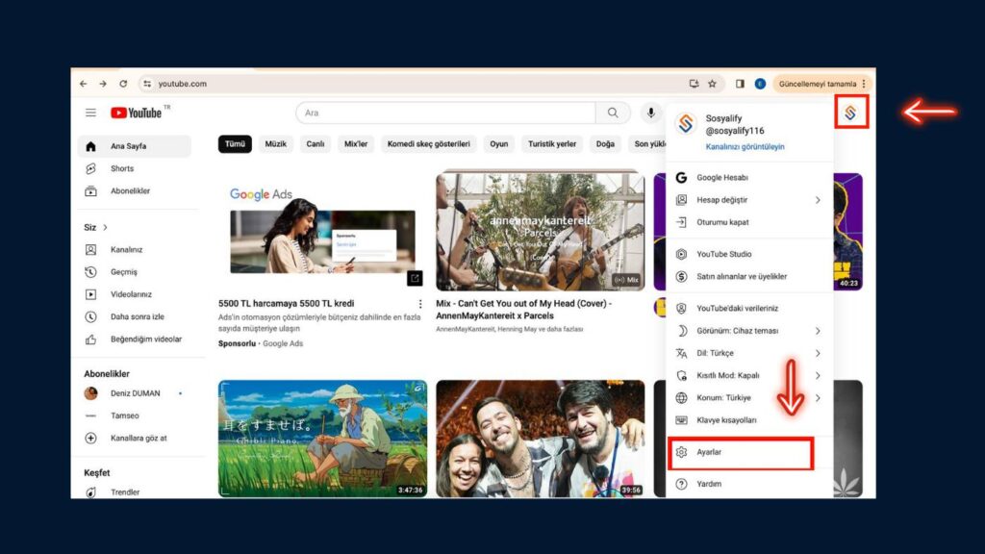Select the Müzik filter chip
The image size is (985, 554).
pyautogui.click(x=275, y=144)
